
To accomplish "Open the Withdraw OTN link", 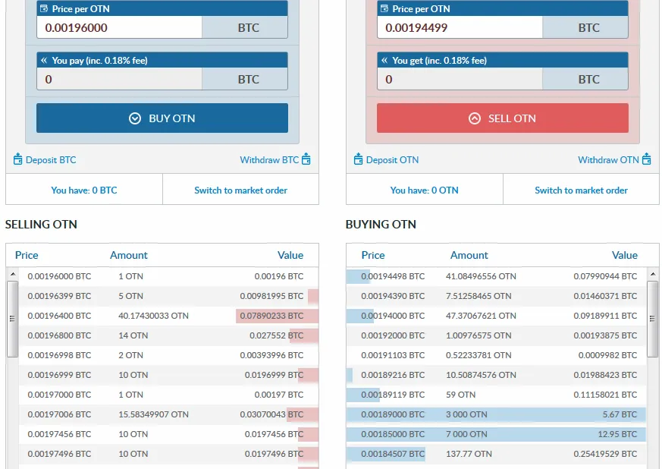I will [608, 159].
